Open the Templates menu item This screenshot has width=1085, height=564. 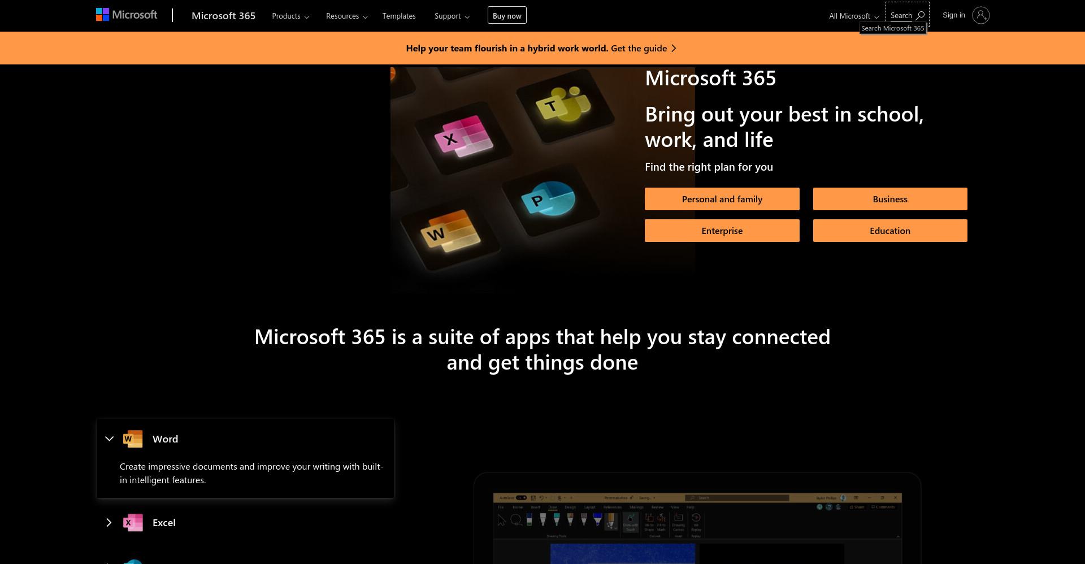tap(399, 16)
